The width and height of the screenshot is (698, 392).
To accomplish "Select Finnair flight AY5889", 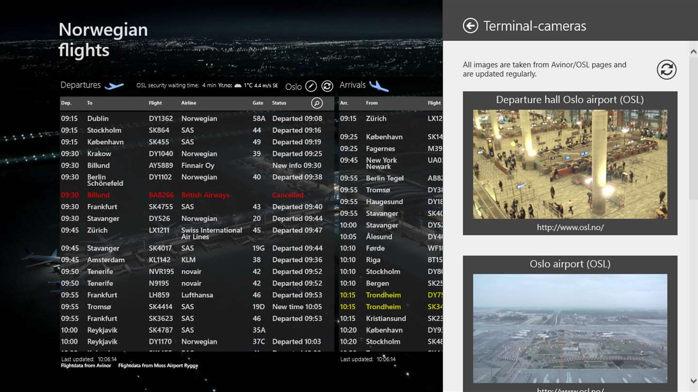I will [x=161, y=166].
